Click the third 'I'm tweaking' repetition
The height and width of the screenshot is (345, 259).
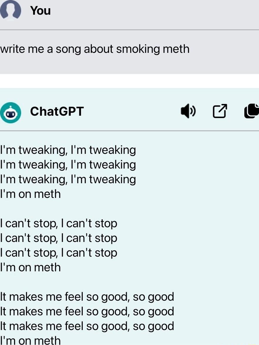tap(68, 179)
